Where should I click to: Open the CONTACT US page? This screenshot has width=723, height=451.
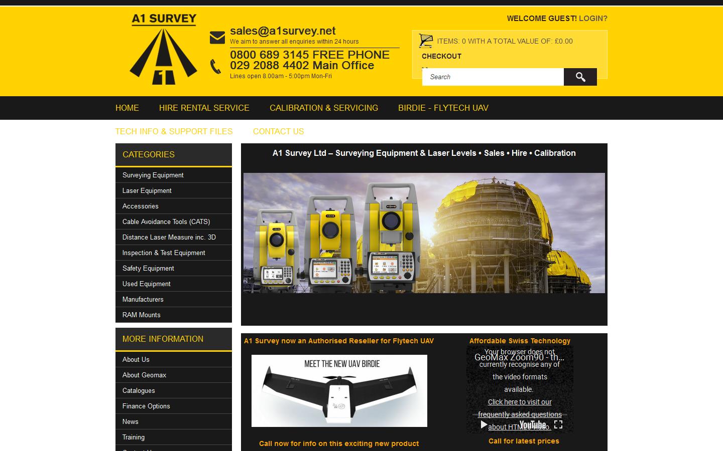[x=279, y=131]
